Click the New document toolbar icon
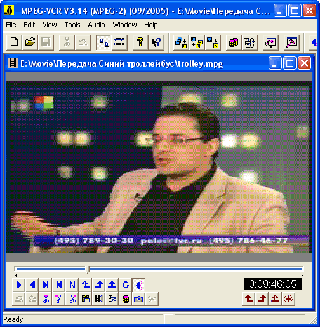This screenshot has height=327, width=320. (x=14, y=42)
